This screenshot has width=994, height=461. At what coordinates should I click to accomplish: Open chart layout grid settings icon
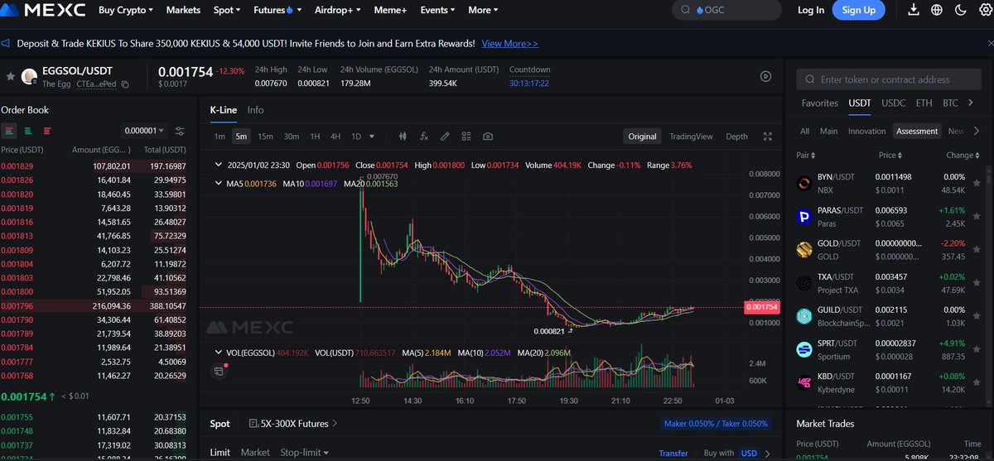466,137
